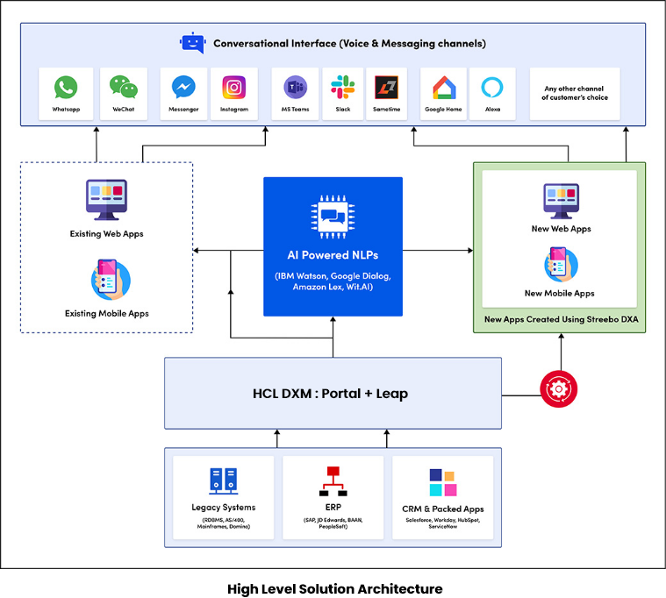The height and width of the screenshot is (598, 666).
Task: Select the Messenger icon
Action: tap(183, 87)
